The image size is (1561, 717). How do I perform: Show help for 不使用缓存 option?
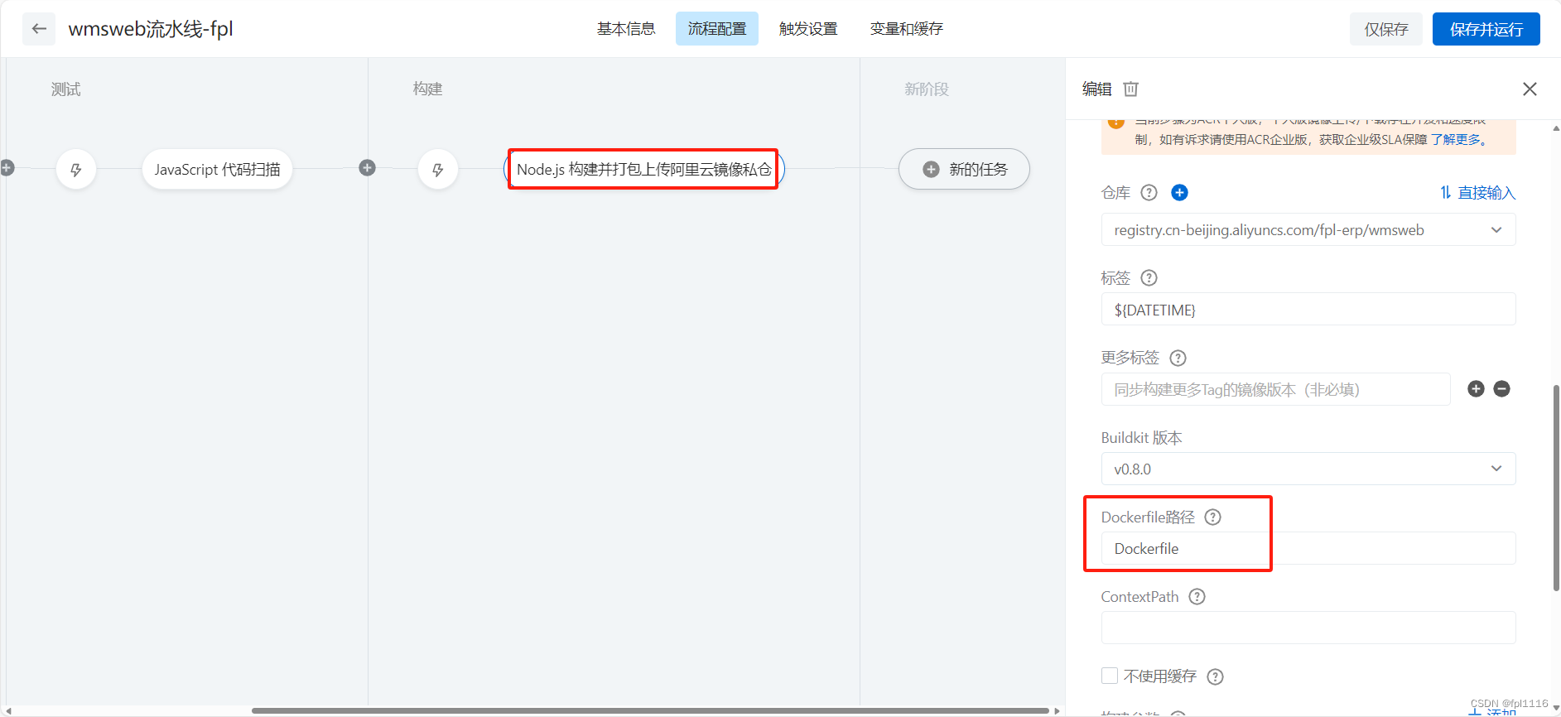click(1215, 677)
